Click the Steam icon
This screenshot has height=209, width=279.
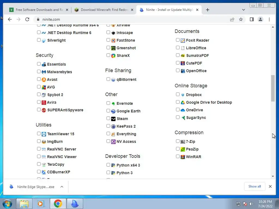tap(113, 119)
